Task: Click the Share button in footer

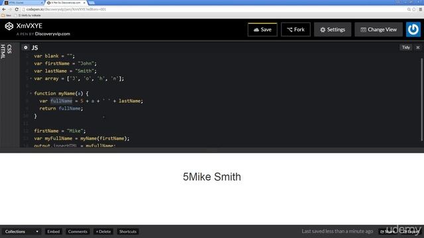Action: point(387,231)
